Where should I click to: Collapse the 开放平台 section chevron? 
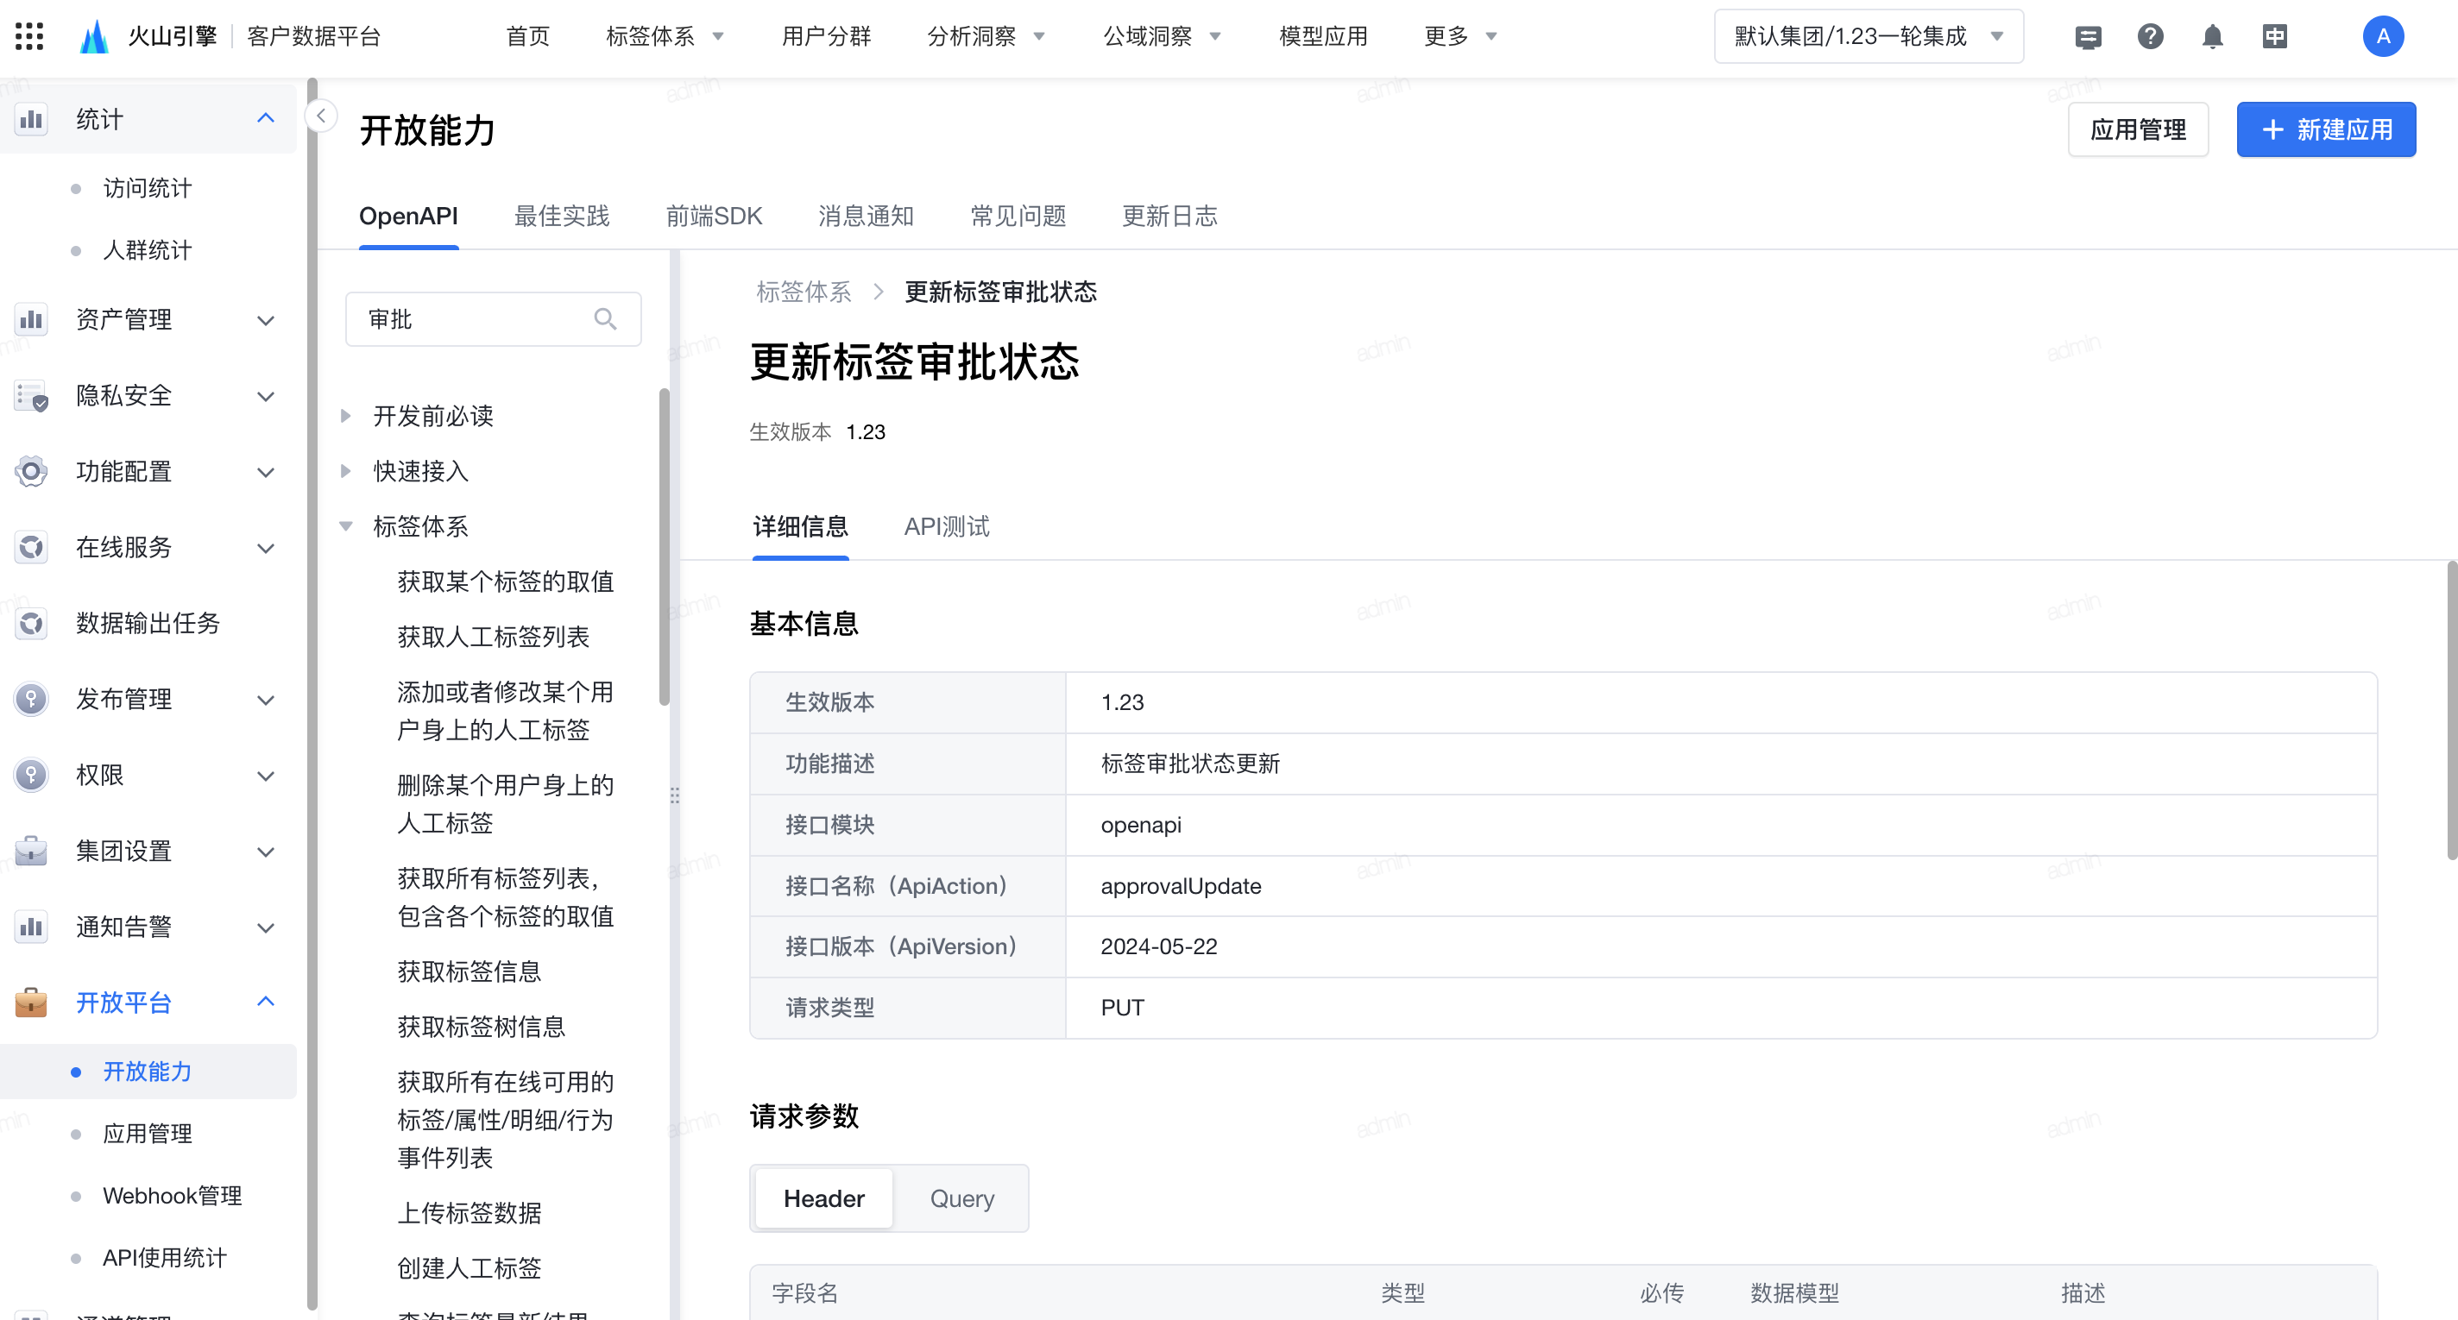266,1002
